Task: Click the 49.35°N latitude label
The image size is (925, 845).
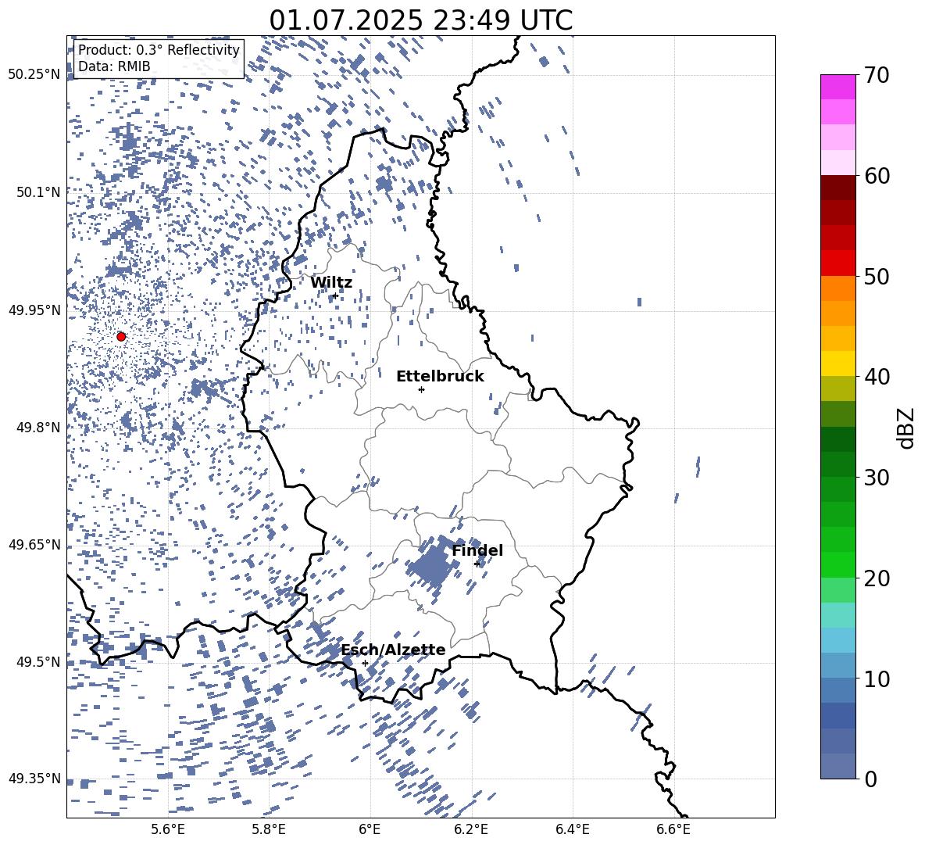Action: (34, 779)
